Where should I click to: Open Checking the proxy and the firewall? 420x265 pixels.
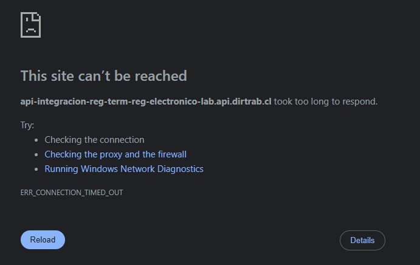[x=115, y=154]
